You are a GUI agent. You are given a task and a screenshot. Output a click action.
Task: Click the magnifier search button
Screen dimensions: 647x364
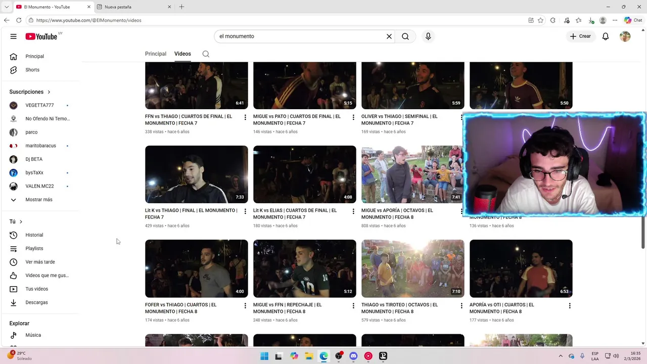[405, 36]
